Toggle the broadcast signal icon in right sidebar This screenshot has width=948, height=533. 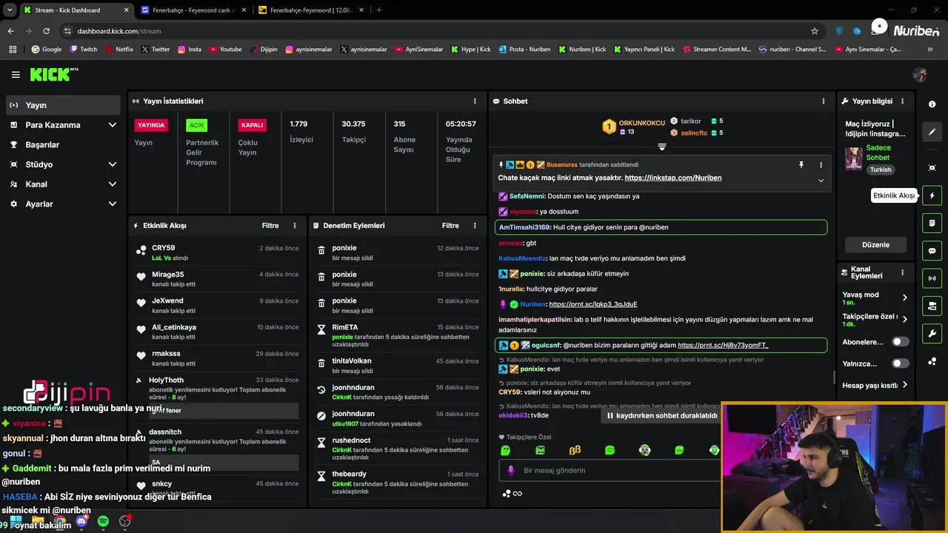tap(932, 278)
